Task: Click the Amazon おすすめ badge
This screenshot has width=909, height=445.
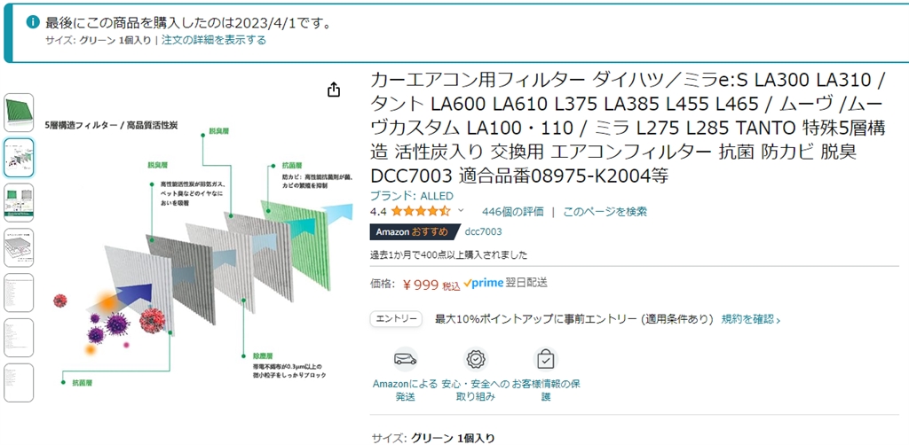Action: (x=415, y=231)
